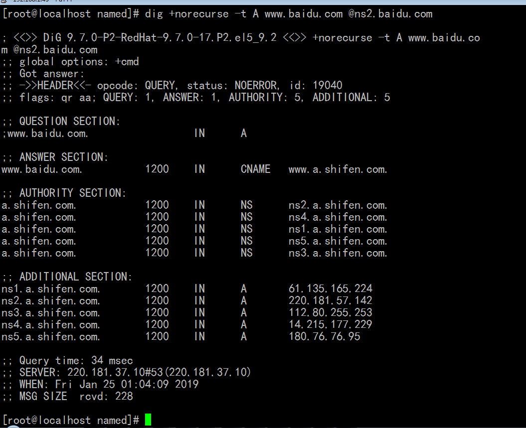Image resolution: width=526 pixels, height=428 pixels.
Task: Select NS value ns1.a.shifen.com. in authority section
Action: [338, 229]
